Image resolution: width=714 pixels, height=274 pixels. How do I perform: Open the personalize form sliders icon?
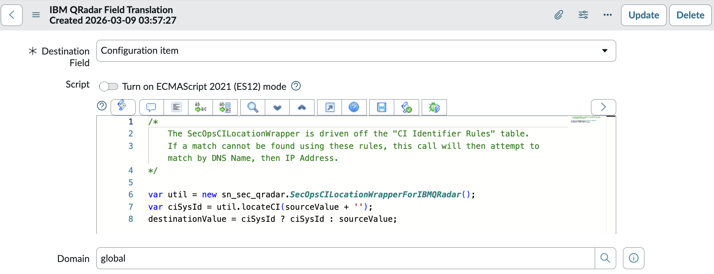pos(583,15)
